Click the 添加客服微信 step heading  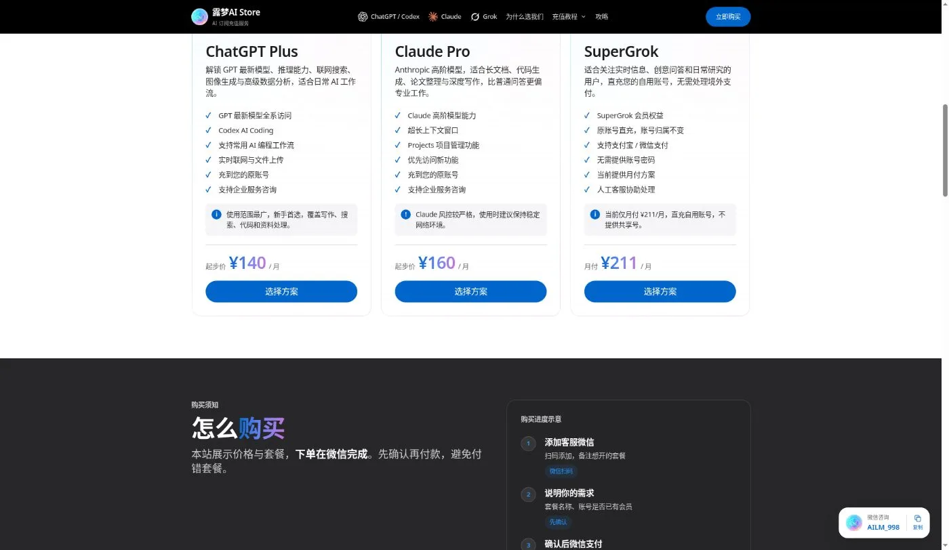click(569, 442)
